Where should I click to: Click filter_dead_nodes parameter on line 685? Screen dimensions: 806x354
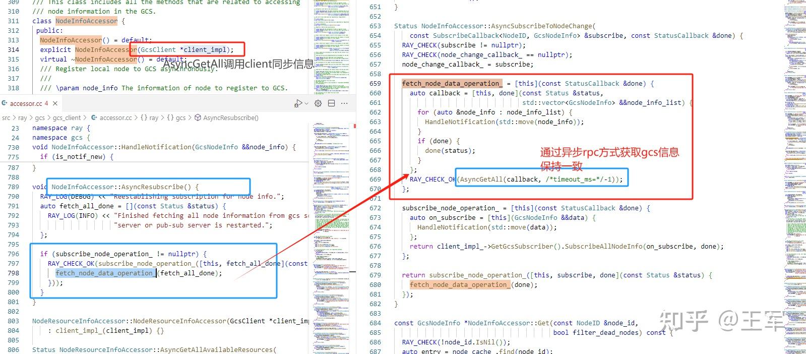click(x=607, y=333)
